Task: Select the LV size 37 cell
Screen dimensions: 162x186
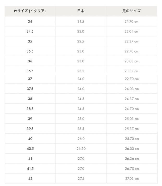Action: coord(30,79)
